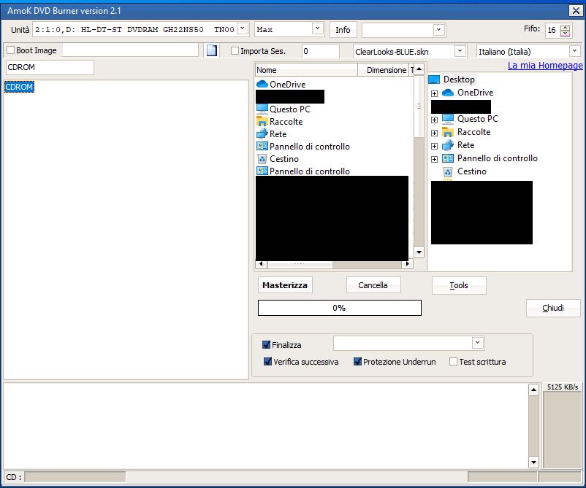Expand Questo PC node in folder tree

[434, 120]
